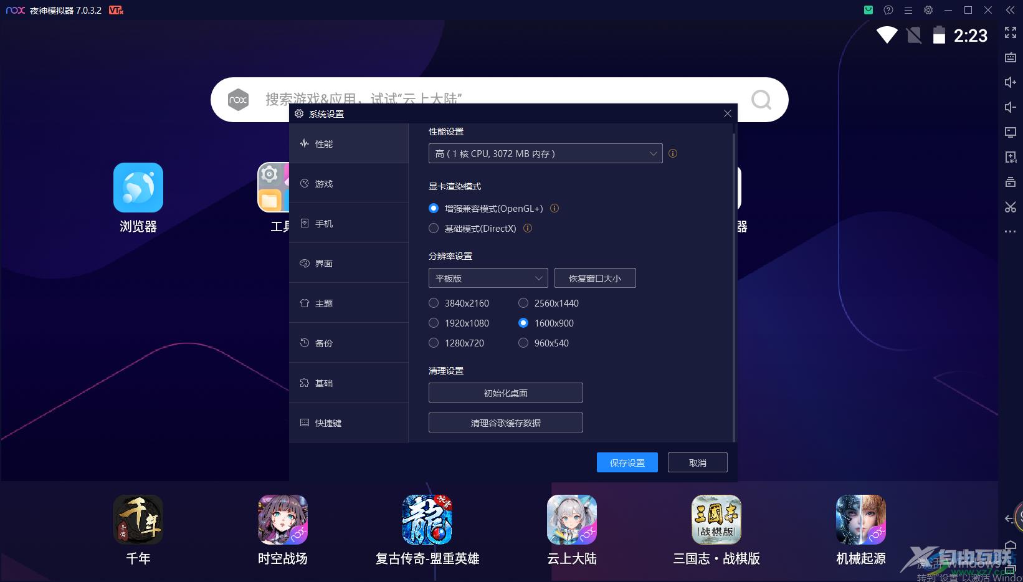Launch 三国志·战棋版 game icon
The height and width of the screenshot is (582, 1023).
point(716,520)
